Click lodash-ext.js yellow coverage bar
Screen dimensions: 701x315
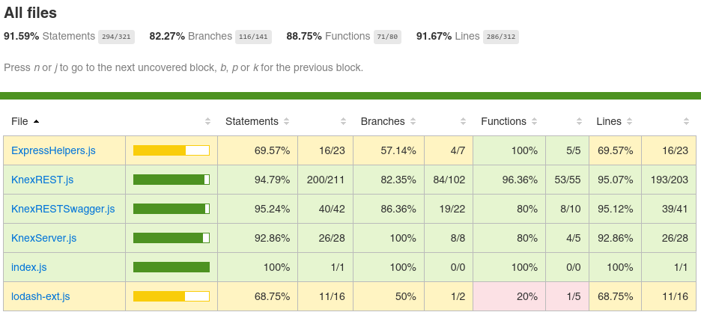point(172,296)
